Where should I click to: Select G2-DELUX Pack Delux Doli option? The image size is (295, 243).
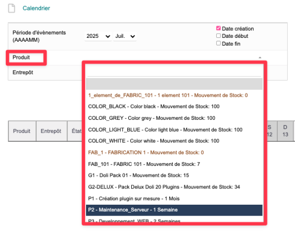164,187
